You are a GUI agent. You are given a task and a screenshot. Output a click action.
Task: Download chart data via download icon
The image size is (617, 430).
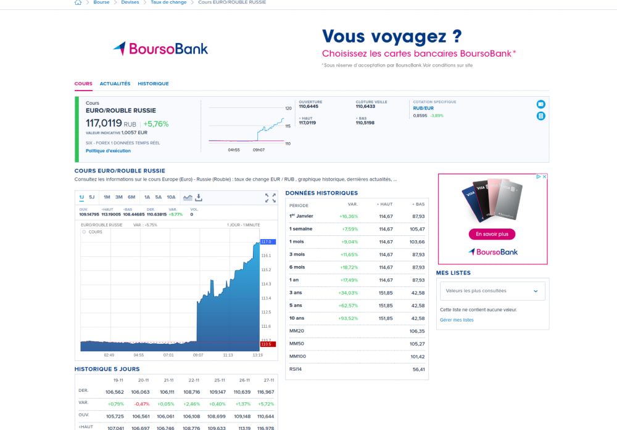pos(199,197)
